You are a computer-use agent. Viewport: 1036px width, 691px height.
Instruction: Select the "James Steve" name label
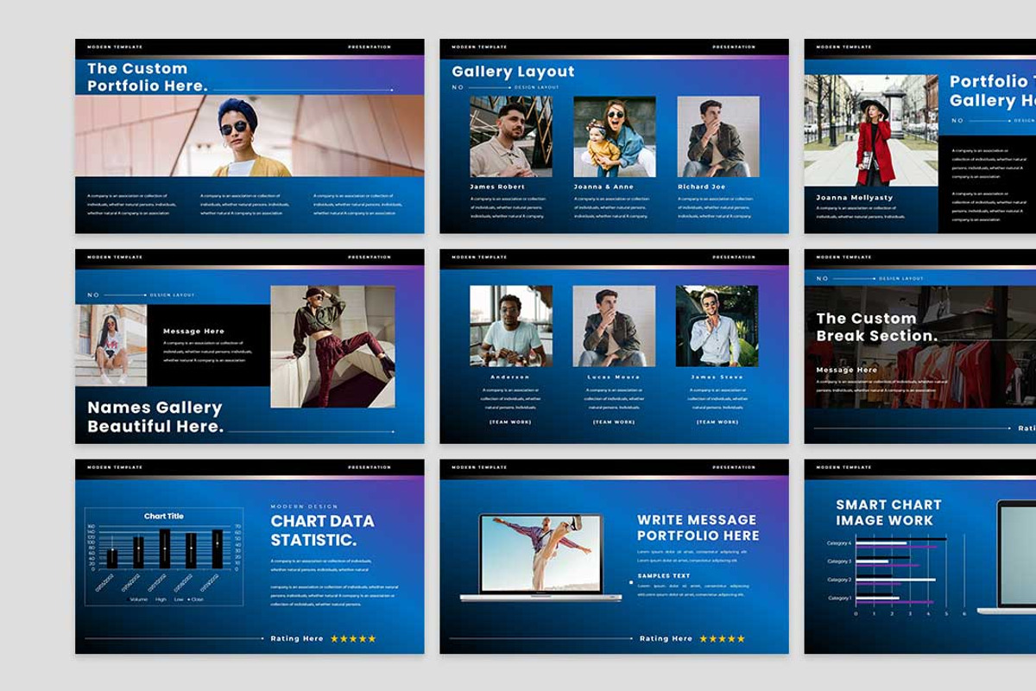tap(717, 377)
